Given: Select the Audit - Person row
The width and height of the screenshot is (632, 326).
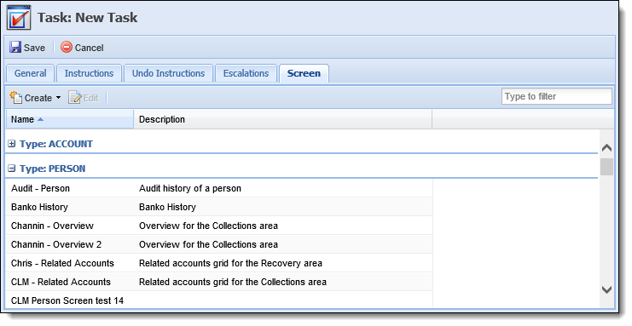Looking at the screenshot, I should coord(219,188).
